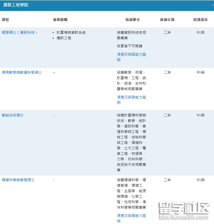Click the 授課語言 column header

[200, 20]
